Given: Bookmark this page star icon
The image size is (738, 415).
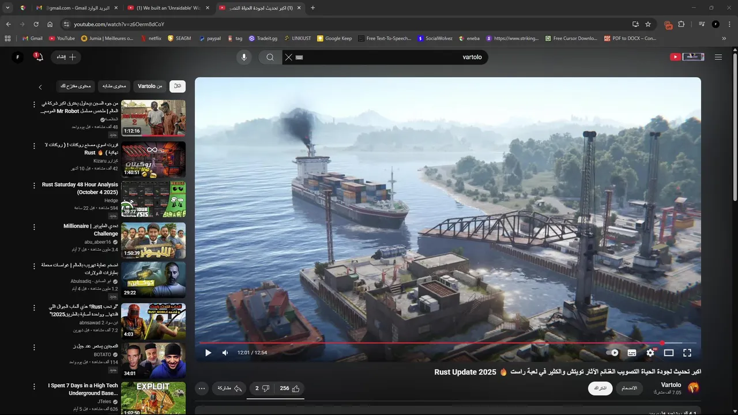Looking at the screenshot, I should [648, 24].
